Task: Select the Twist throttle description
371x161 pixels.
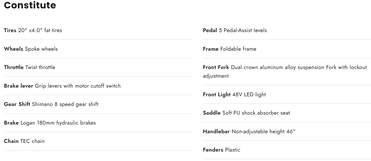Action: 40,67
